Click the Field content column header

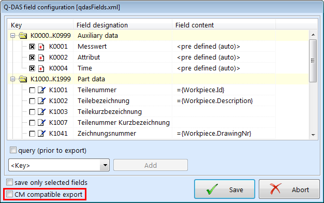point(224,25)
